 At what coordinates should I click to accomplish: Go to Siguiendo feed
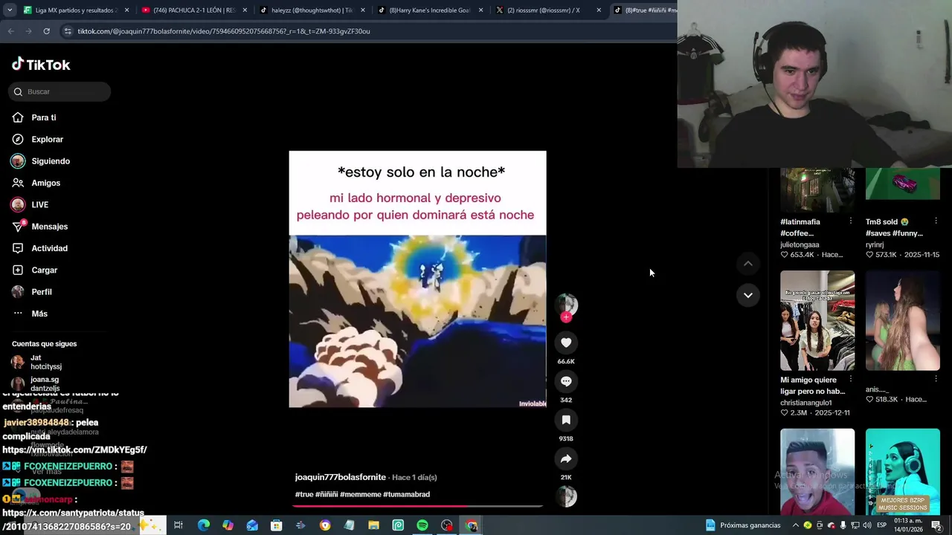[41, 161]
